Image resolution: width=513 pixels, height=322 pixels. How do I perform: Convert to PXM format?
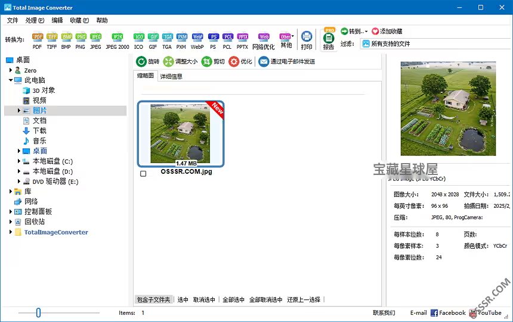coord(181,40)
